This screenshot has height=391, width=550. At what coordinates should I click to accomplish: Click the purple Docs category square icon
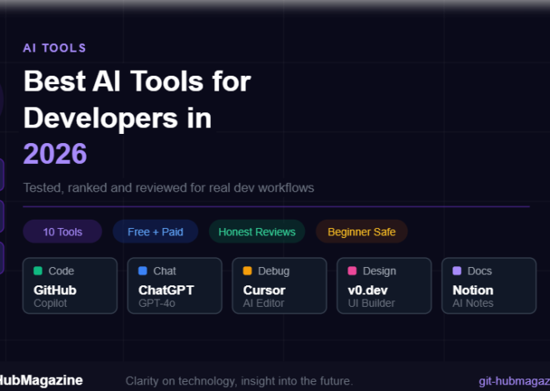457,271
